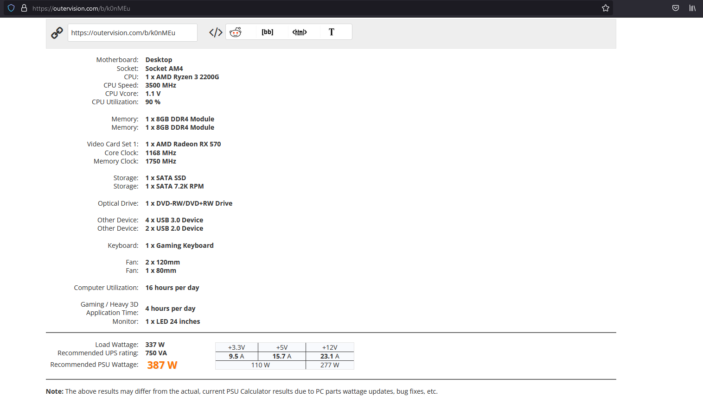Click the 4 hours per day value
The height and width of the screenshot is (403, 703).
point(171,309)
